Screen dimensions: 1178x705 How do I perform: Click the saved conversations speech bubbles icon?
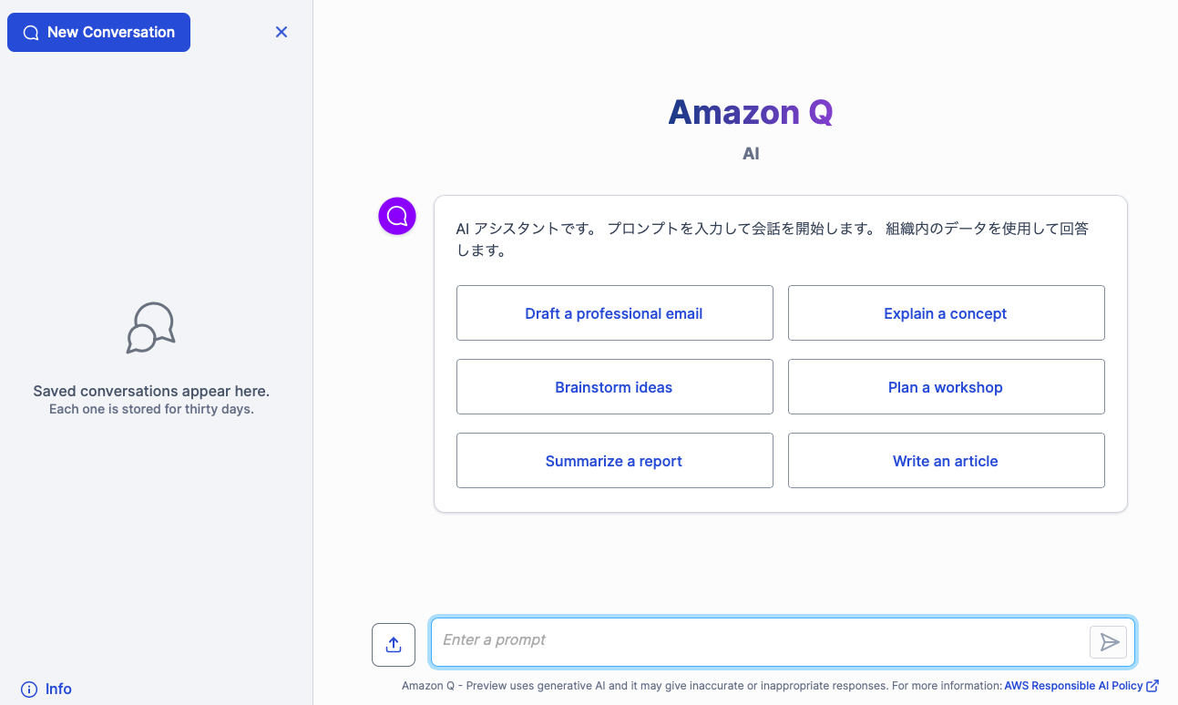[151, 328]
